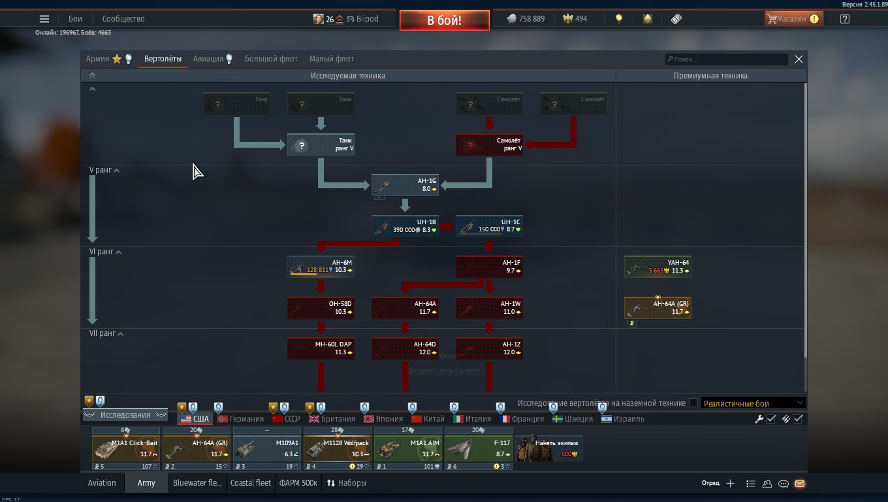The height and width of the screenshot is (502, 888).
Task: Toggle helicopter research on ground vehicles checkbox
Action: (x=693, y=403)
